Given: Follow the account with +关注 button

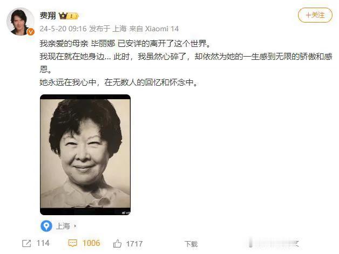Looking at the screenshot, I should [x=315, y=15].
